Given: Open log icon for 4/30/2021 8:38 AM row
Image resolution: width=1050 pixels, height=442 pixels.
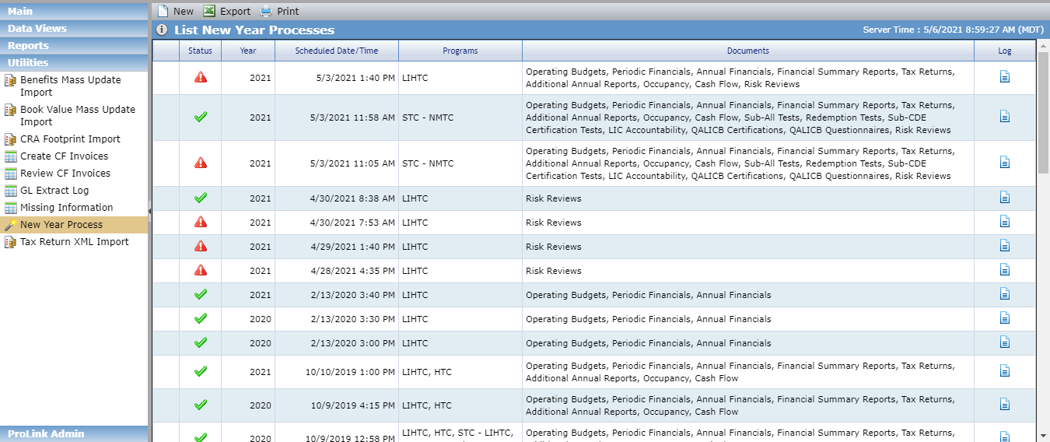Looking at the screenshot, I should point(1004,198).
